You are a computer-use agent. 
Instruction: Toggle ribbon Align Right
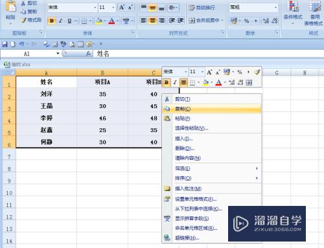161,21
